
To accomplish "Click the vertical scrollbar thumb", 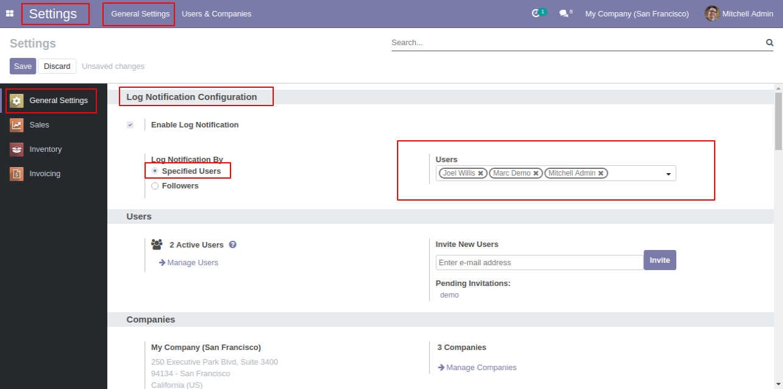I will (778, 121).
